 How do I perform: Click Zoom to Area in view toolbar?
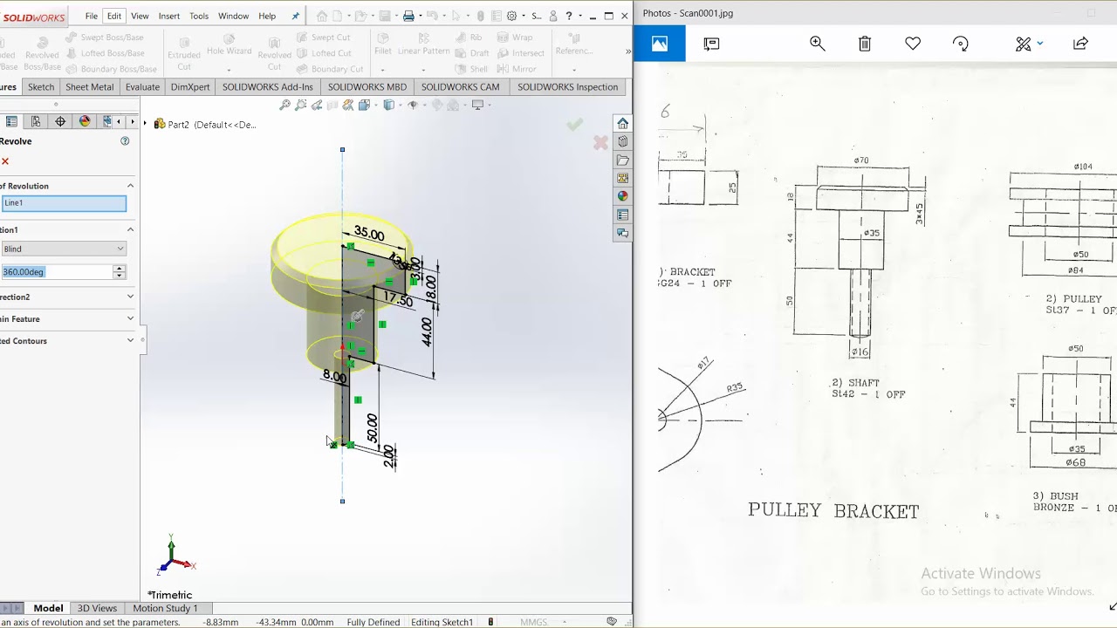coord(301,105)
